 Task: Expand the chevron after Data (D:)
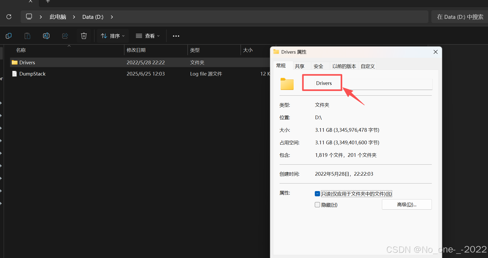point(112,17)
